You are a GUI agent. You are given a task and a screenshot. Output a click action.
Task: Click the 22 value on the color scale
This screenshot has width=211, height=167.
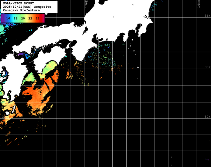coord(30,19)
